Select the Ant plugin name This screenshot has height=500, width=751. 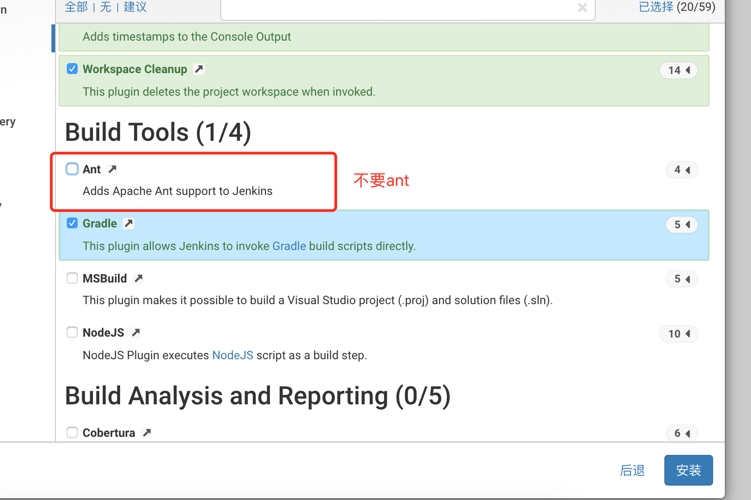tap(92, 169)
